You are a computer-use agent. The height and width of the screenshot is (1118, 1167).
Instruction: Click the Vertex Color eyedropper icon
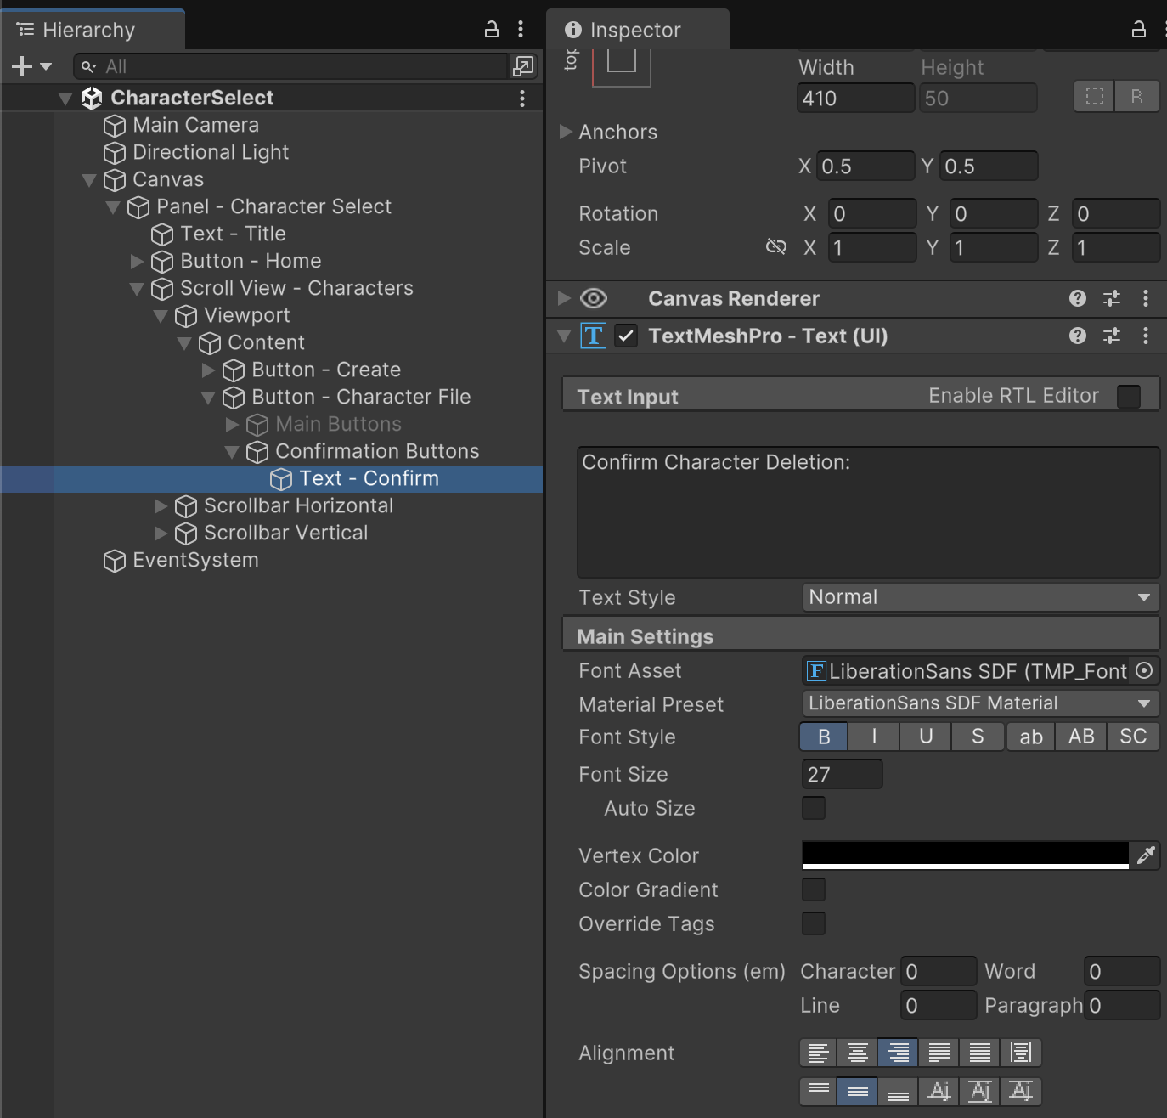point(1146,855)
